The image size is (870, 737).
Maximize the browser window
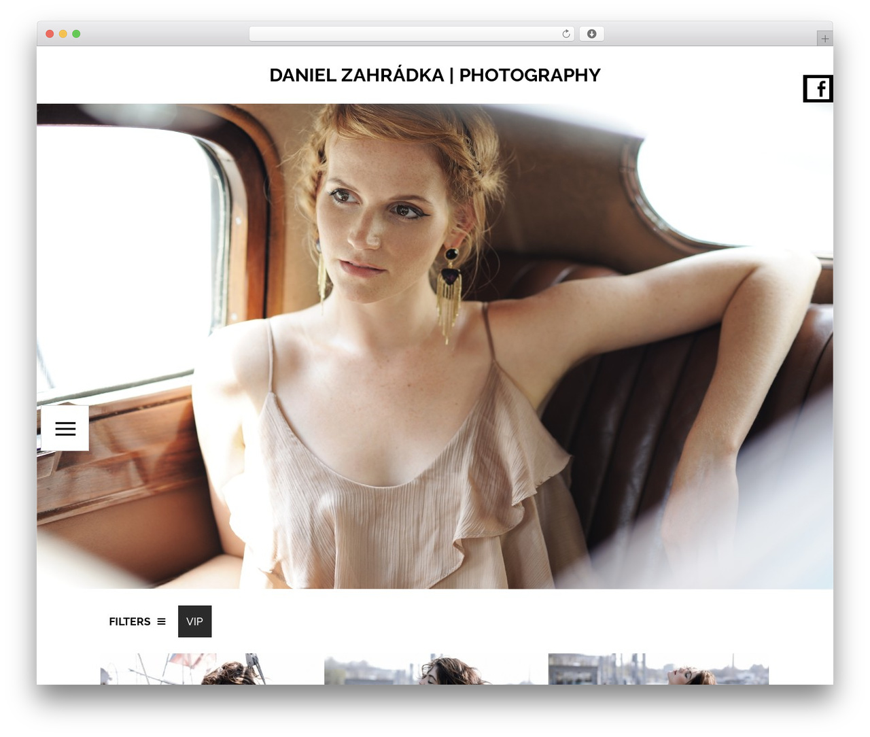point(76,34)
